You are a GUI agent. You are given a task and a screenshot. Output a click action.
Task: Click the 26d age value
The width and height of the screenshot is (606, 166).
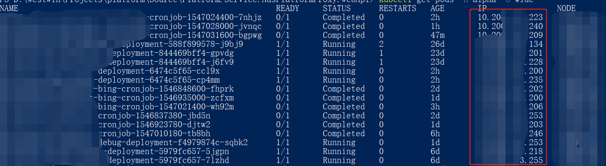point(438,44)
